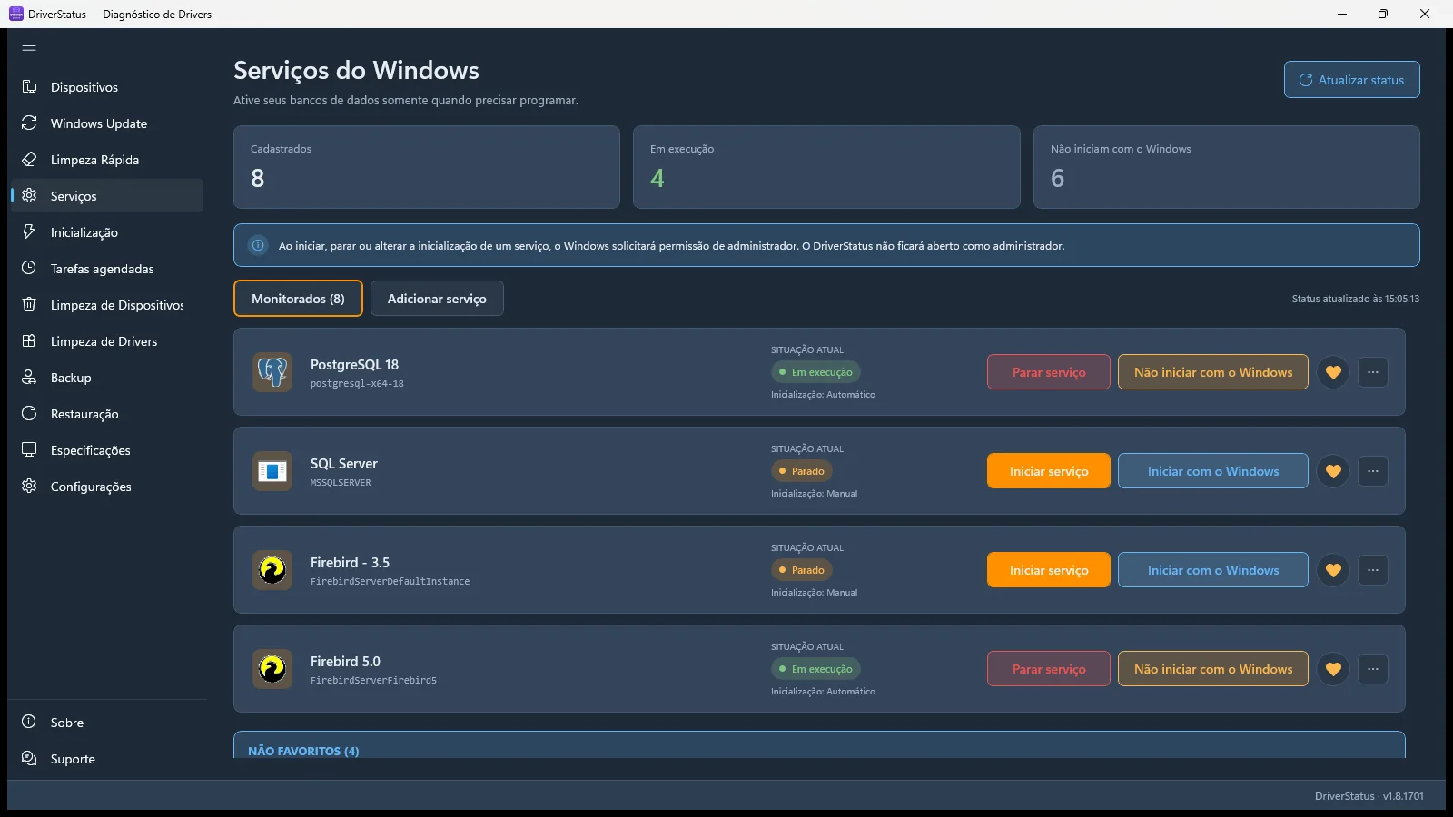
Task: Open the Inicialização page
Action: [x=107, y=232]
